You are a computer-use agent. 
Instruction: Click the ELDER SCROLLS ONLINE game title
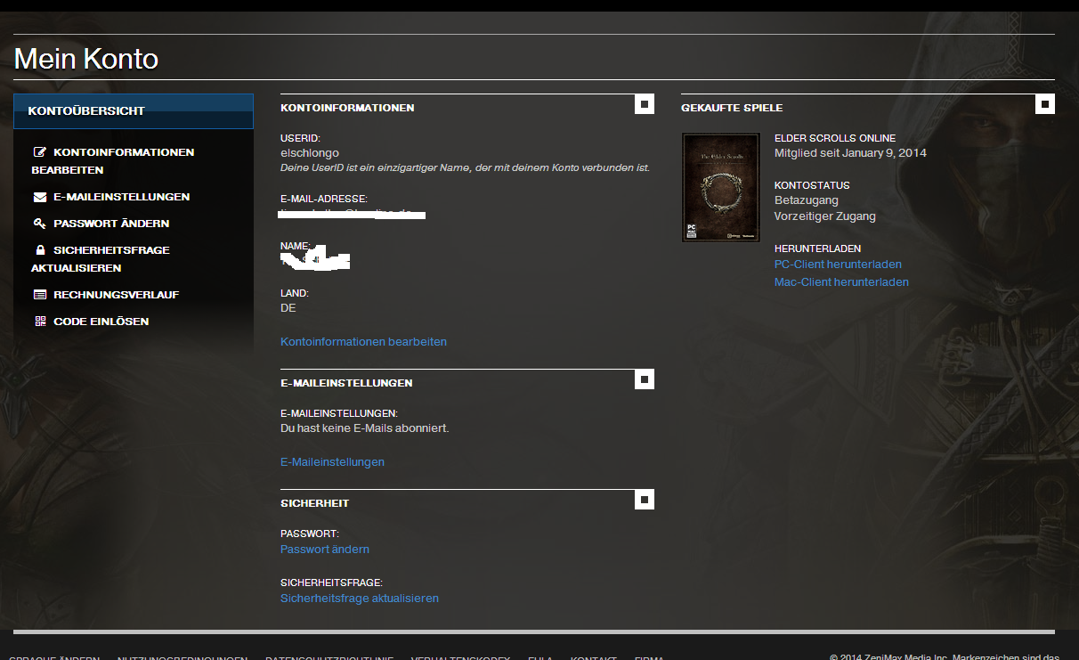(x=835, y=139)
